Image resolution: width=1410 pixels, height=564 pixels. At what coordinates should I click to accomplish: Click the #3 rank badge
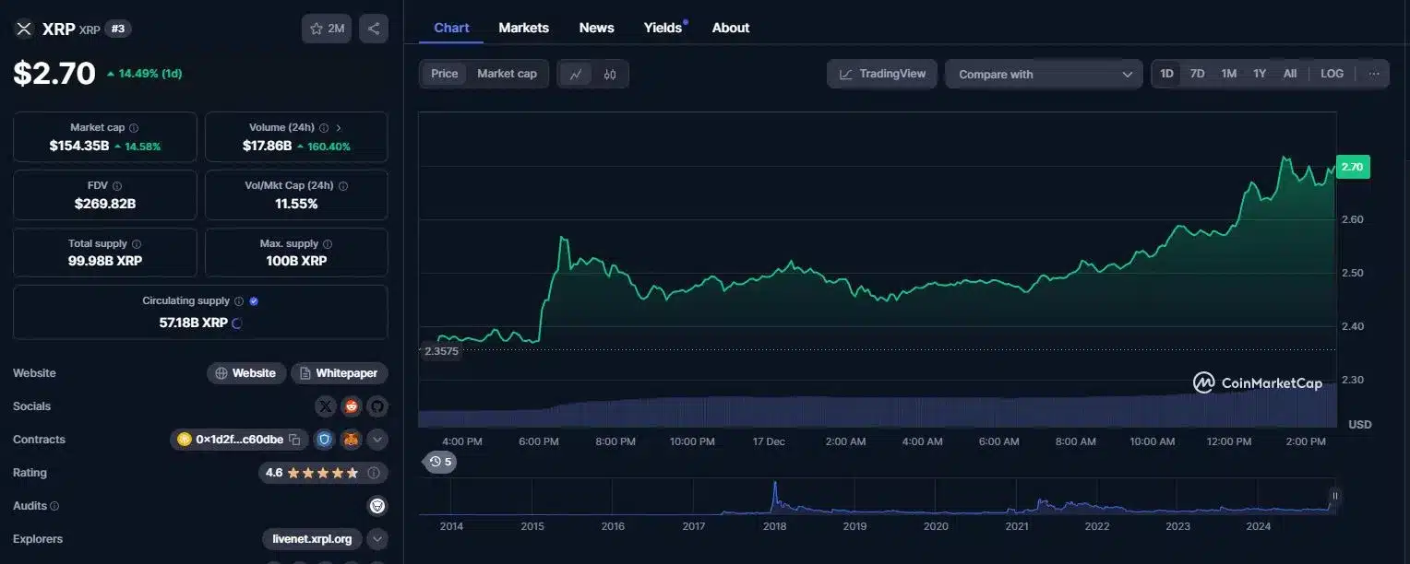pyautogui.click(x=118, y=29)
